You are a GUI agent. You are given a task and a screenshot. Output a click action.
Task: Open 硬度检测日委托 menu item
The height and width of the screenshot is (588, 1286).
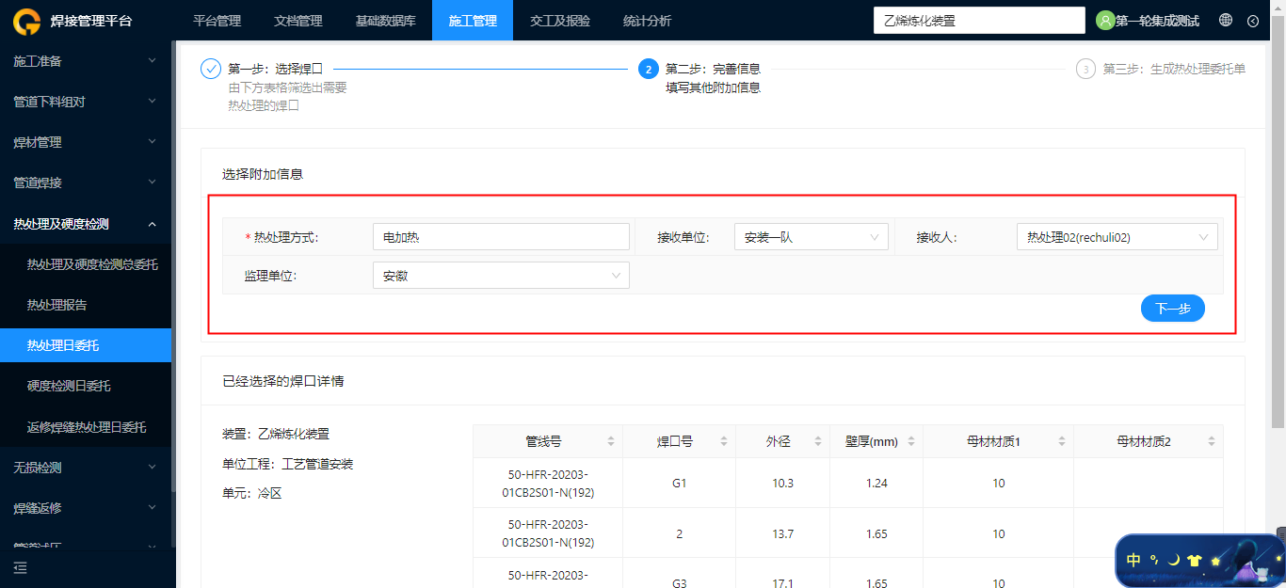86,386
